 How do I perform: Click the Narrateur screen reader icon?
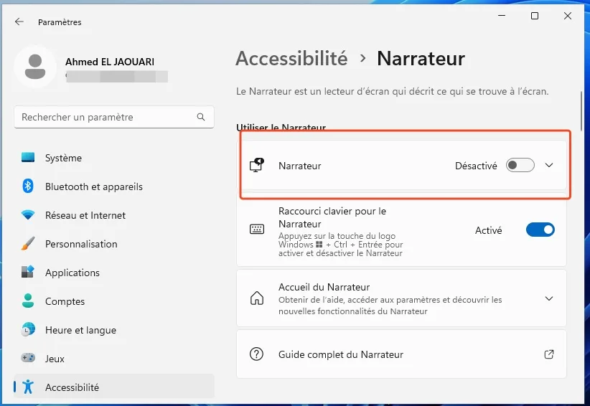(257, 166)
